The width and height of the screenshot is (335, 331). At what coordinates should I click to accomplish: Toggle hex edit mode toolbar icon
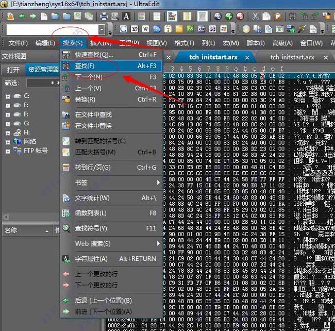pos(172,16)
